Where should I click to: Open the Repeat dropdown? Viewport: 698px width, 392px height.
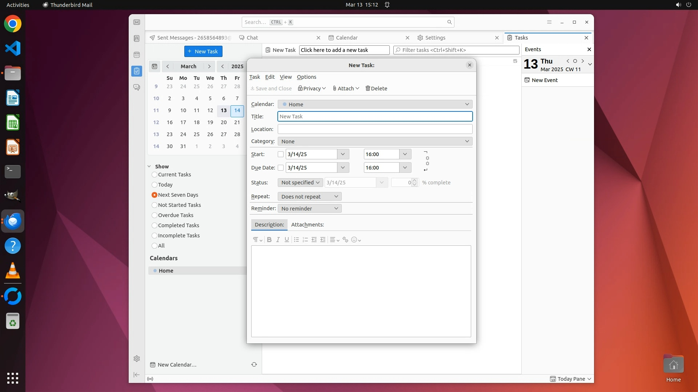tap(309, 196)
